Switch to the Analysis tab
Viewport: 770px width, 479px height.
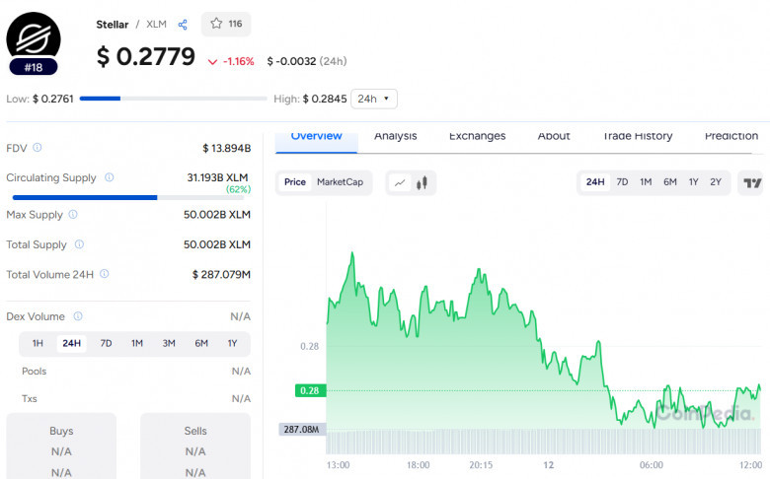[395, 136]
